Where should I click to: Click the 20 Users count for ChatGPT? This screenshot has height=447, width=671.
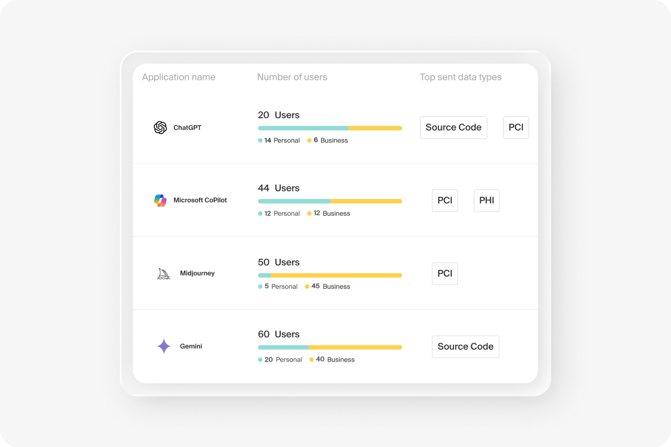click(x=278, y=115)
